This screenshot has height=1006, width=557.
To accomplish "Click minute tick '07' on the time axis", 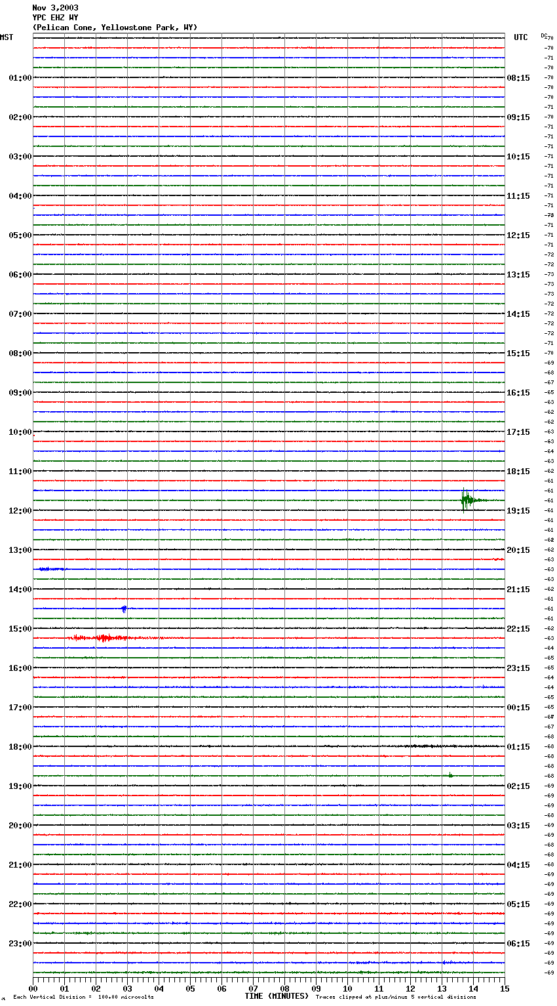I will (x=253, y=988).
